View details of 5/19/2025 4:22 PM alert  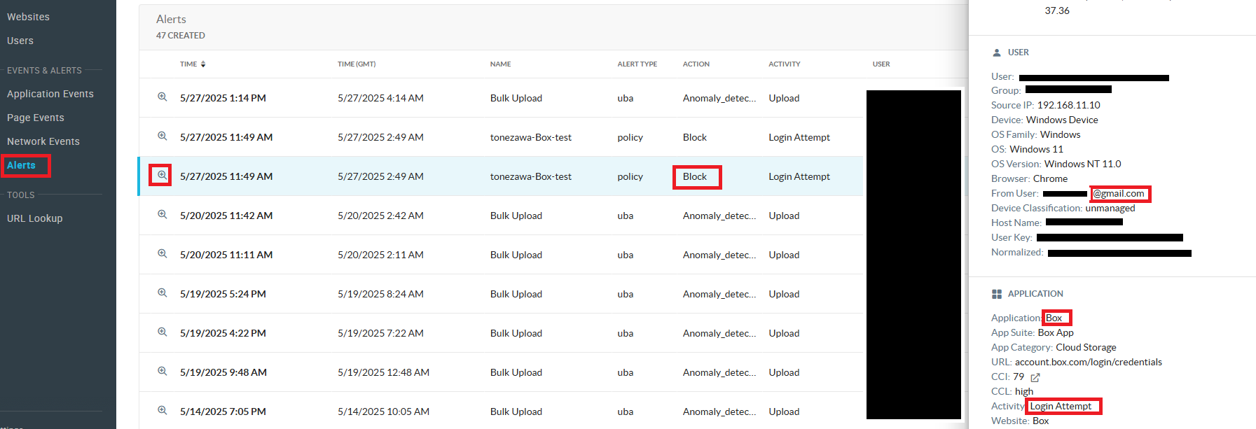(162, 332)
